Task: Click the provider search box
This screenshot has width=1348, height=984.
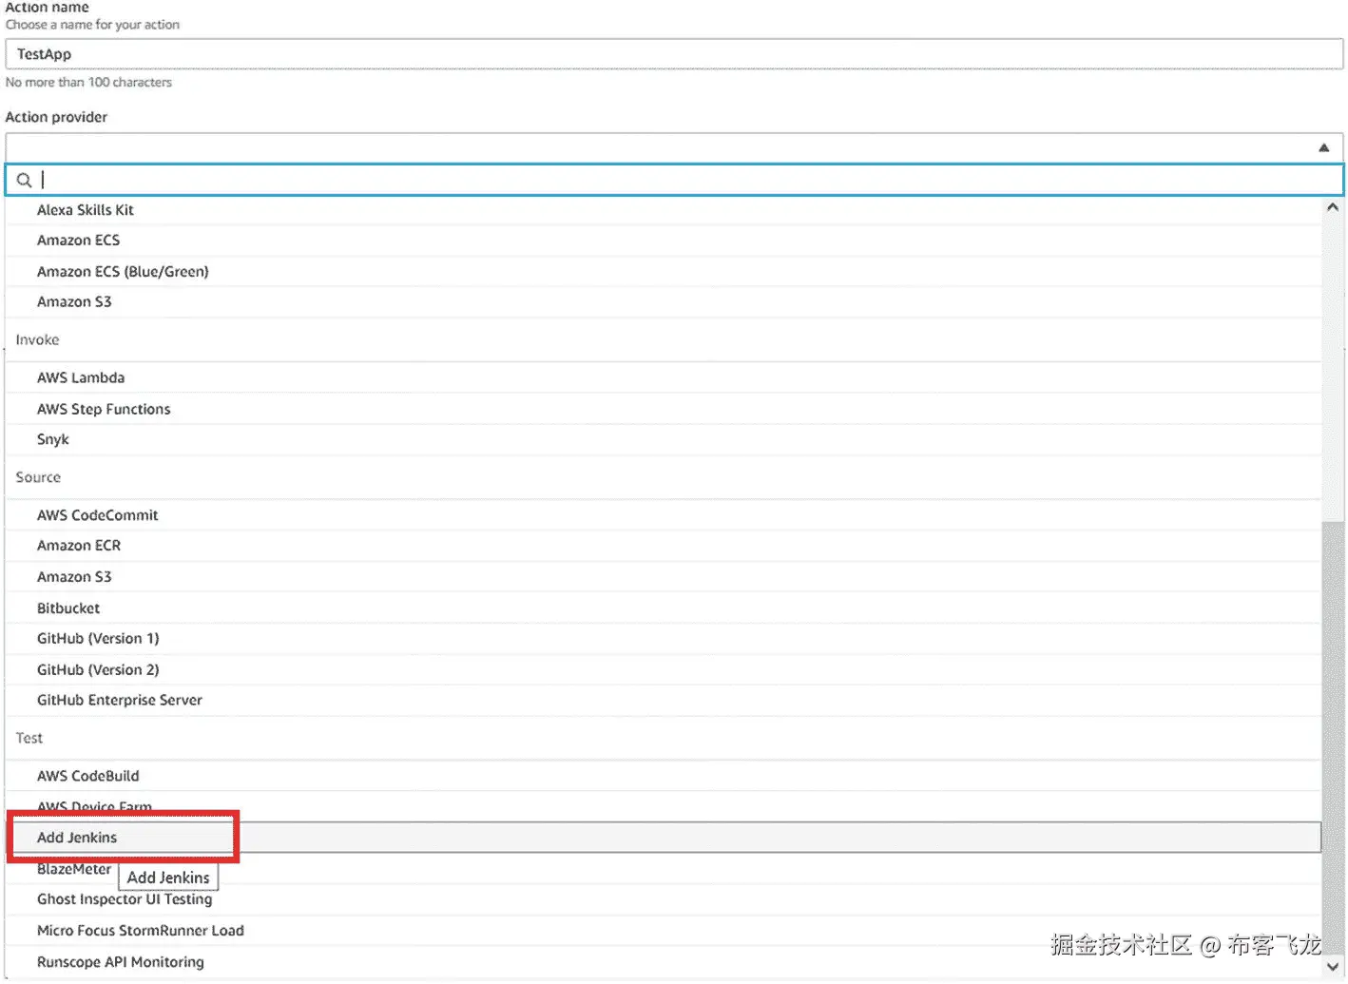Action: click(674, 180)
